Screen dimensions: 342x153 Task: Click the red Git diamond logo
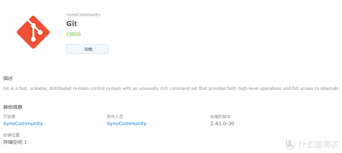point(33,32)
